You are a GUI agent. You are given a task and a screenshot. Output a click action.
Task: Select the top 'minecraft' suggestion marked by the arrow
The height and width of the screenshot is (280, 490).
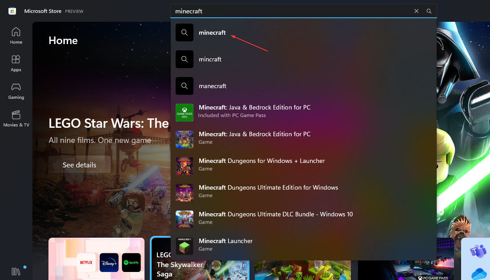pos(213,32)
